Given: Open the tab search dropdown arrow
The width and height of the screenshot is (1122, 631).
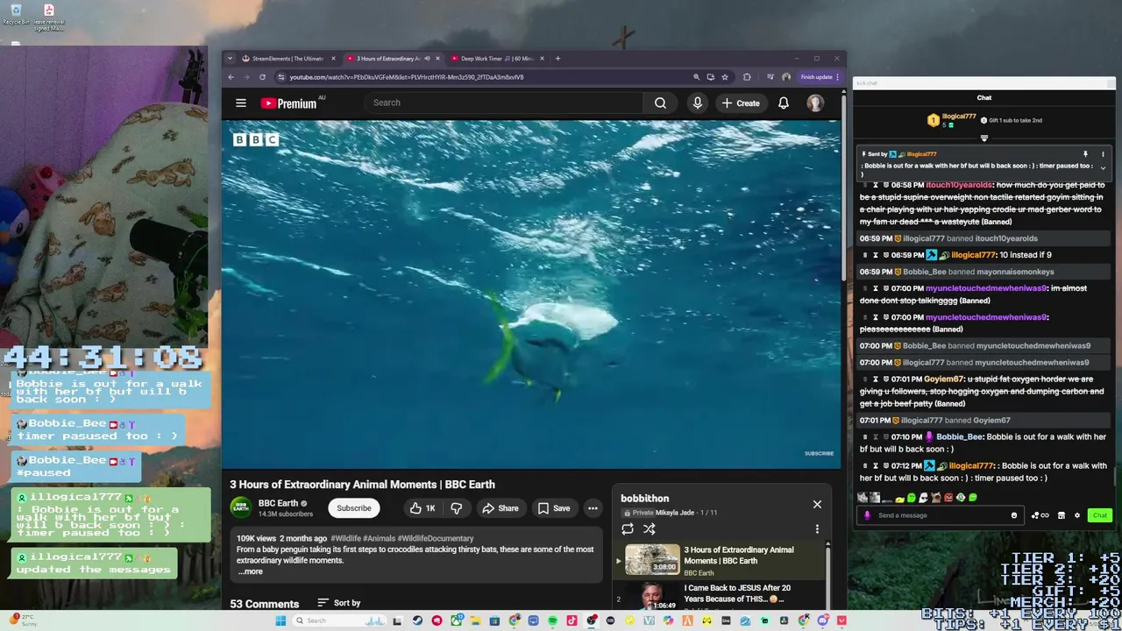Looking at the screenshot, I should (x=230, y=59).
